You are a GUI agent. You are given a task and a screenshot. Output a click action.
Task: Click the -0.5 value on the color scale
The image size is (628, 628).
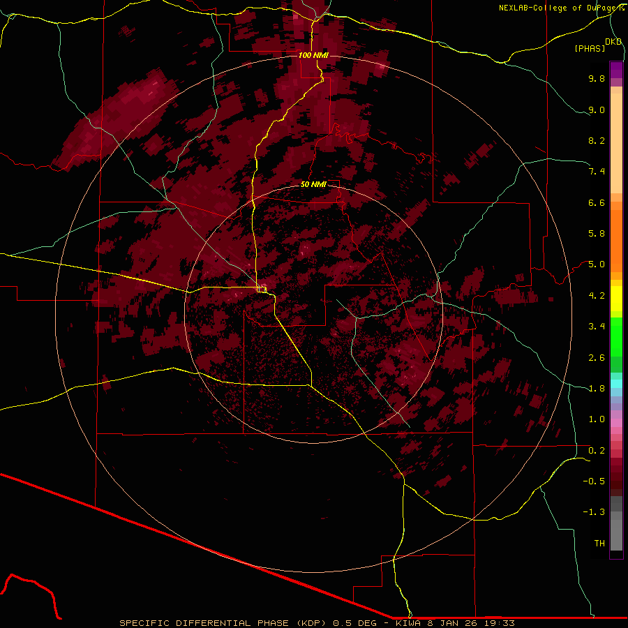[594, 481]
